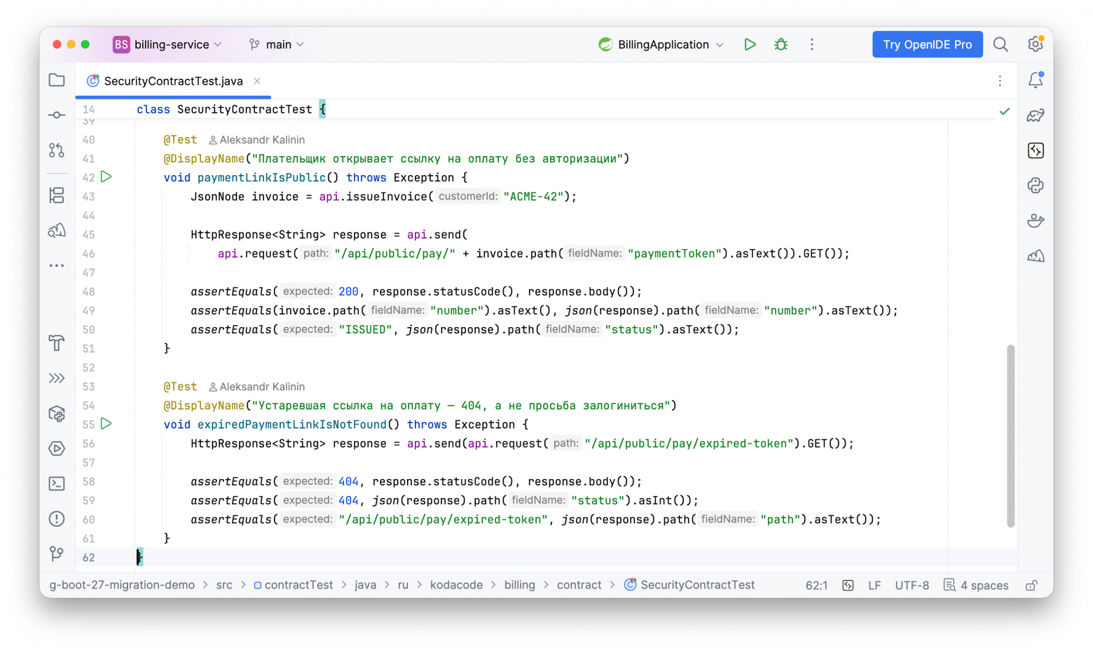
Task: Click SecurityContractTest breadcrumb
Action: (690, 585)
